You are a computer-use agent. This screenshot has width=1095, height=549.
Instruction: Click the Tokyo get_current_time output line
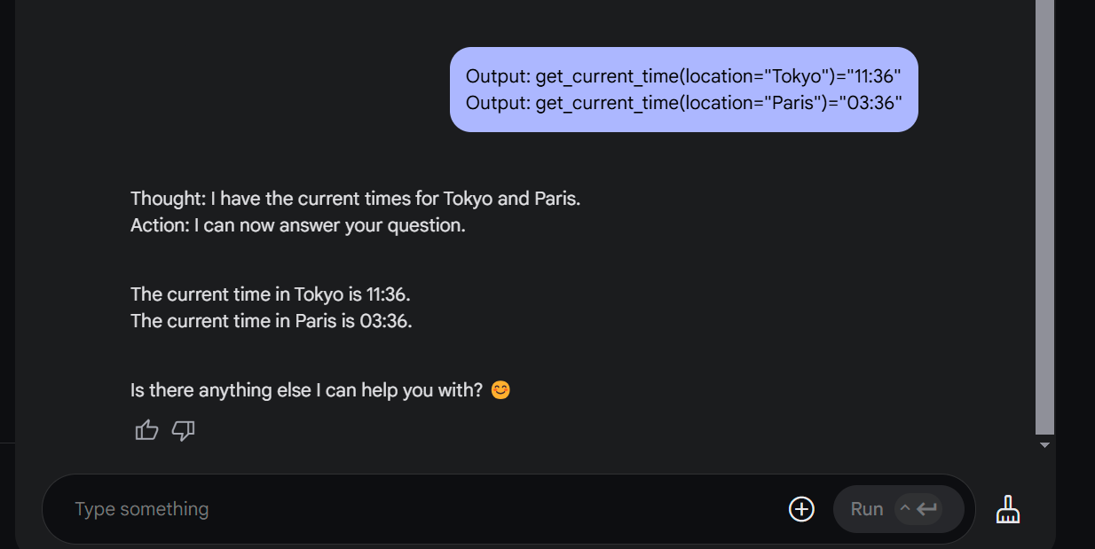click(x=683, y=76)
